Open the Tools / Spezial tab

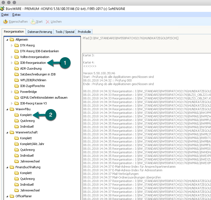pyautogui.click(x=65, y=32)
